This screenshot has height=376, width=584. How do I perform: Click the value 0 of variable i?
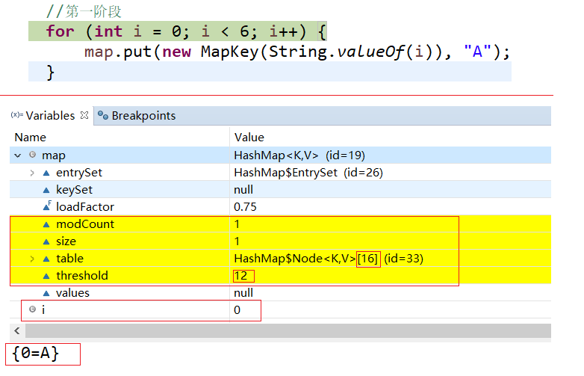coord(237,309)
